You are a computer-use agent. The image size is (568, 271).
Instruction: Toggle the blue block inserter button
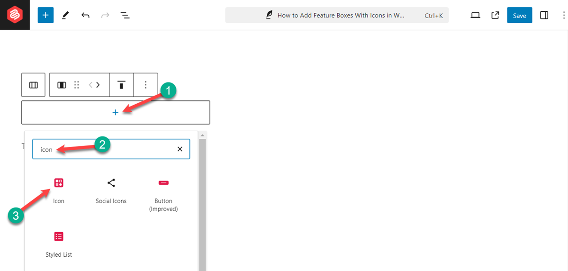coord(45,15)
